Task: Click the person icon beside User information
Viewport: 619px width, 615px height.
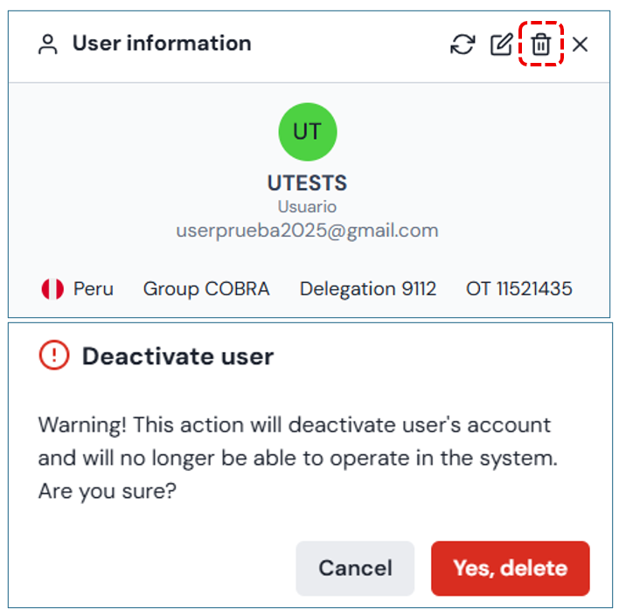Action: [x=48, y=45]
